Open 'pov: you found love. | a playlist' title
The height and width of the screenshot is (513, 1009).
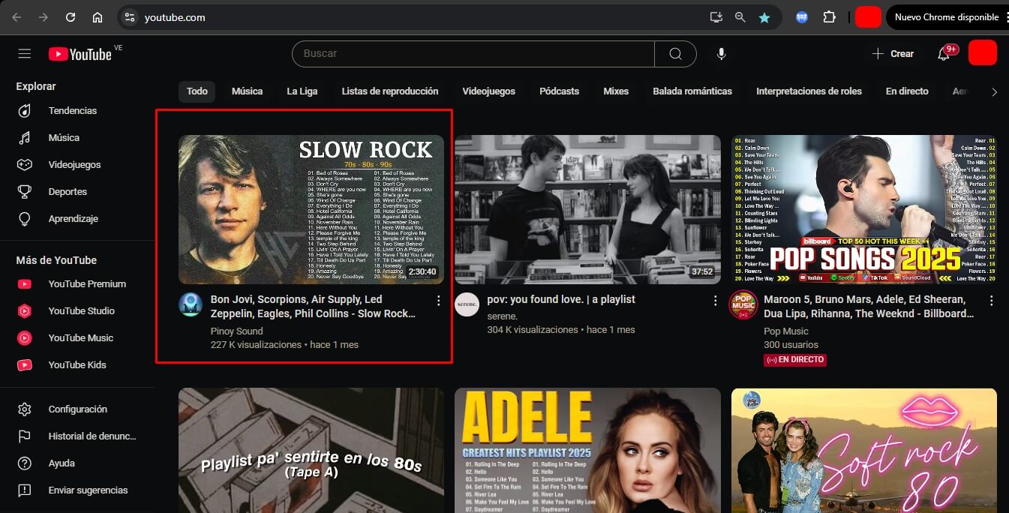(x=561, y=299)
